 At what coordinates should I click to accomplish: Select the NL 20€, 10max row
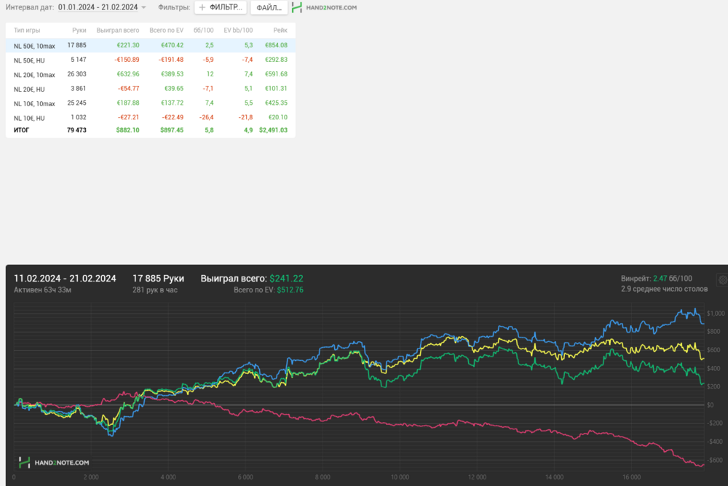(x=151, y=74)
